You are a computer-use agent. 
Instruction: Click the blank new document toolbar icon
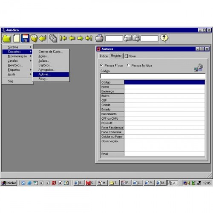coord(17,38)
